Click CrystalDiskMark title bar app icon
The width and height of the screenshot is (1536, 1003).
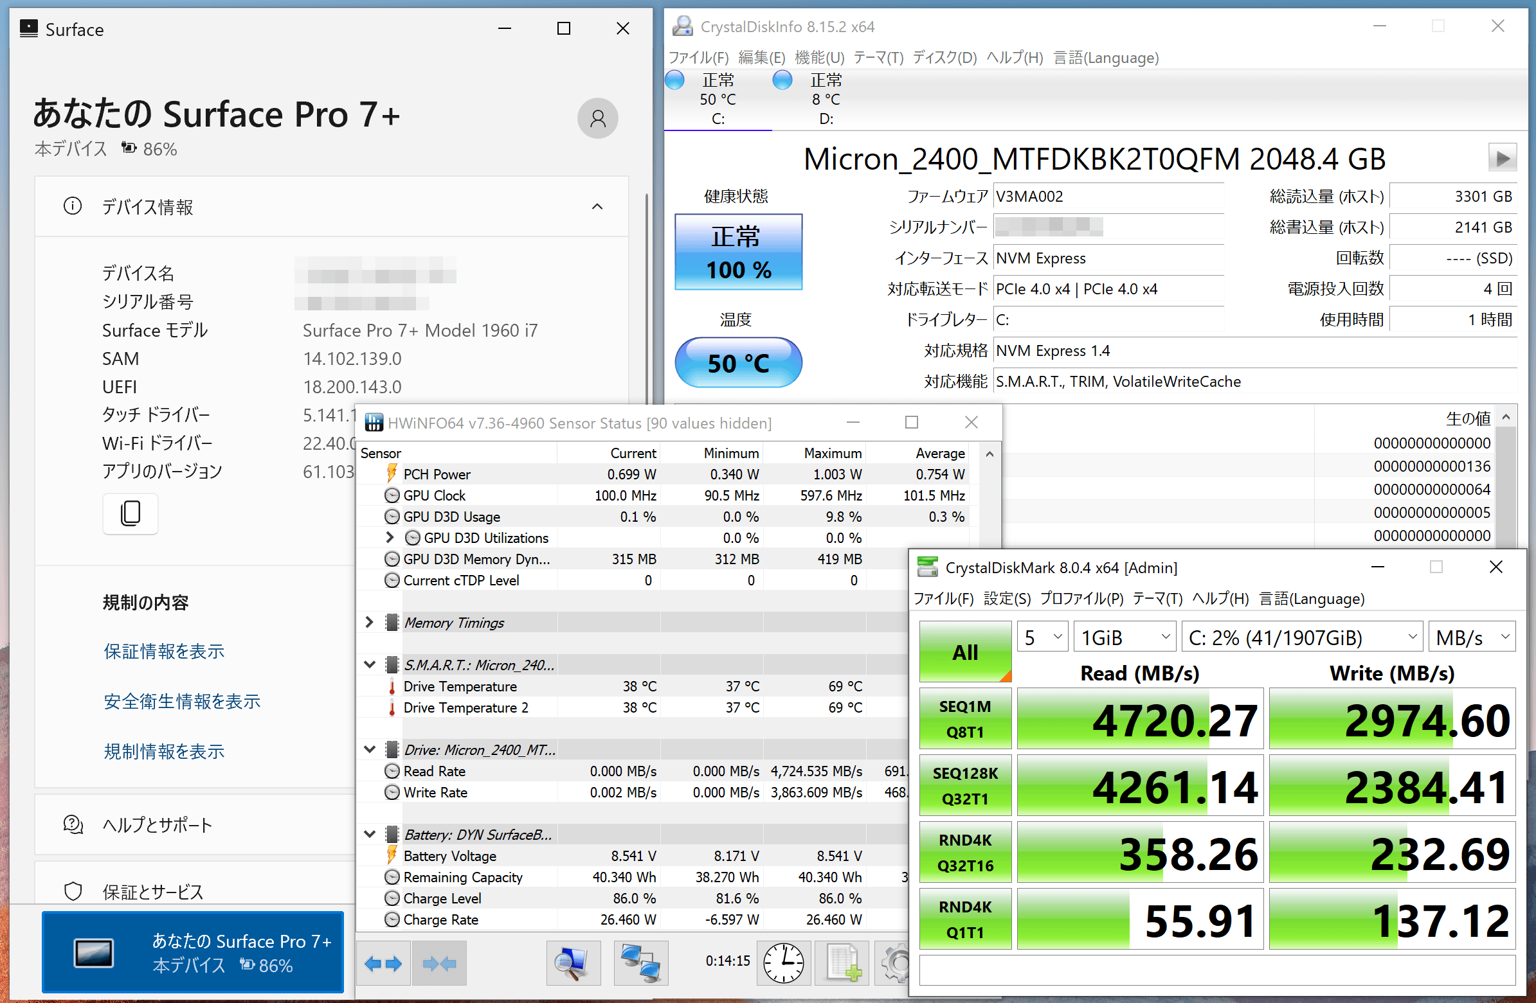pyautogui.click(x=927, y=567)
